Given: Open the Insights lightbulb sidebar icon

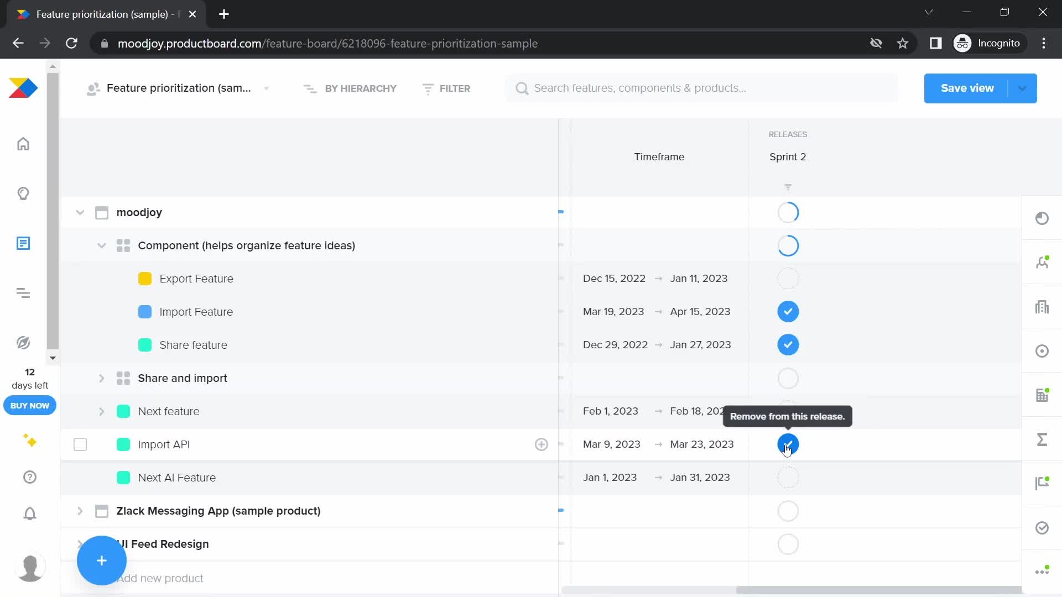Looking at the screenshot, I should pos(23,193).
